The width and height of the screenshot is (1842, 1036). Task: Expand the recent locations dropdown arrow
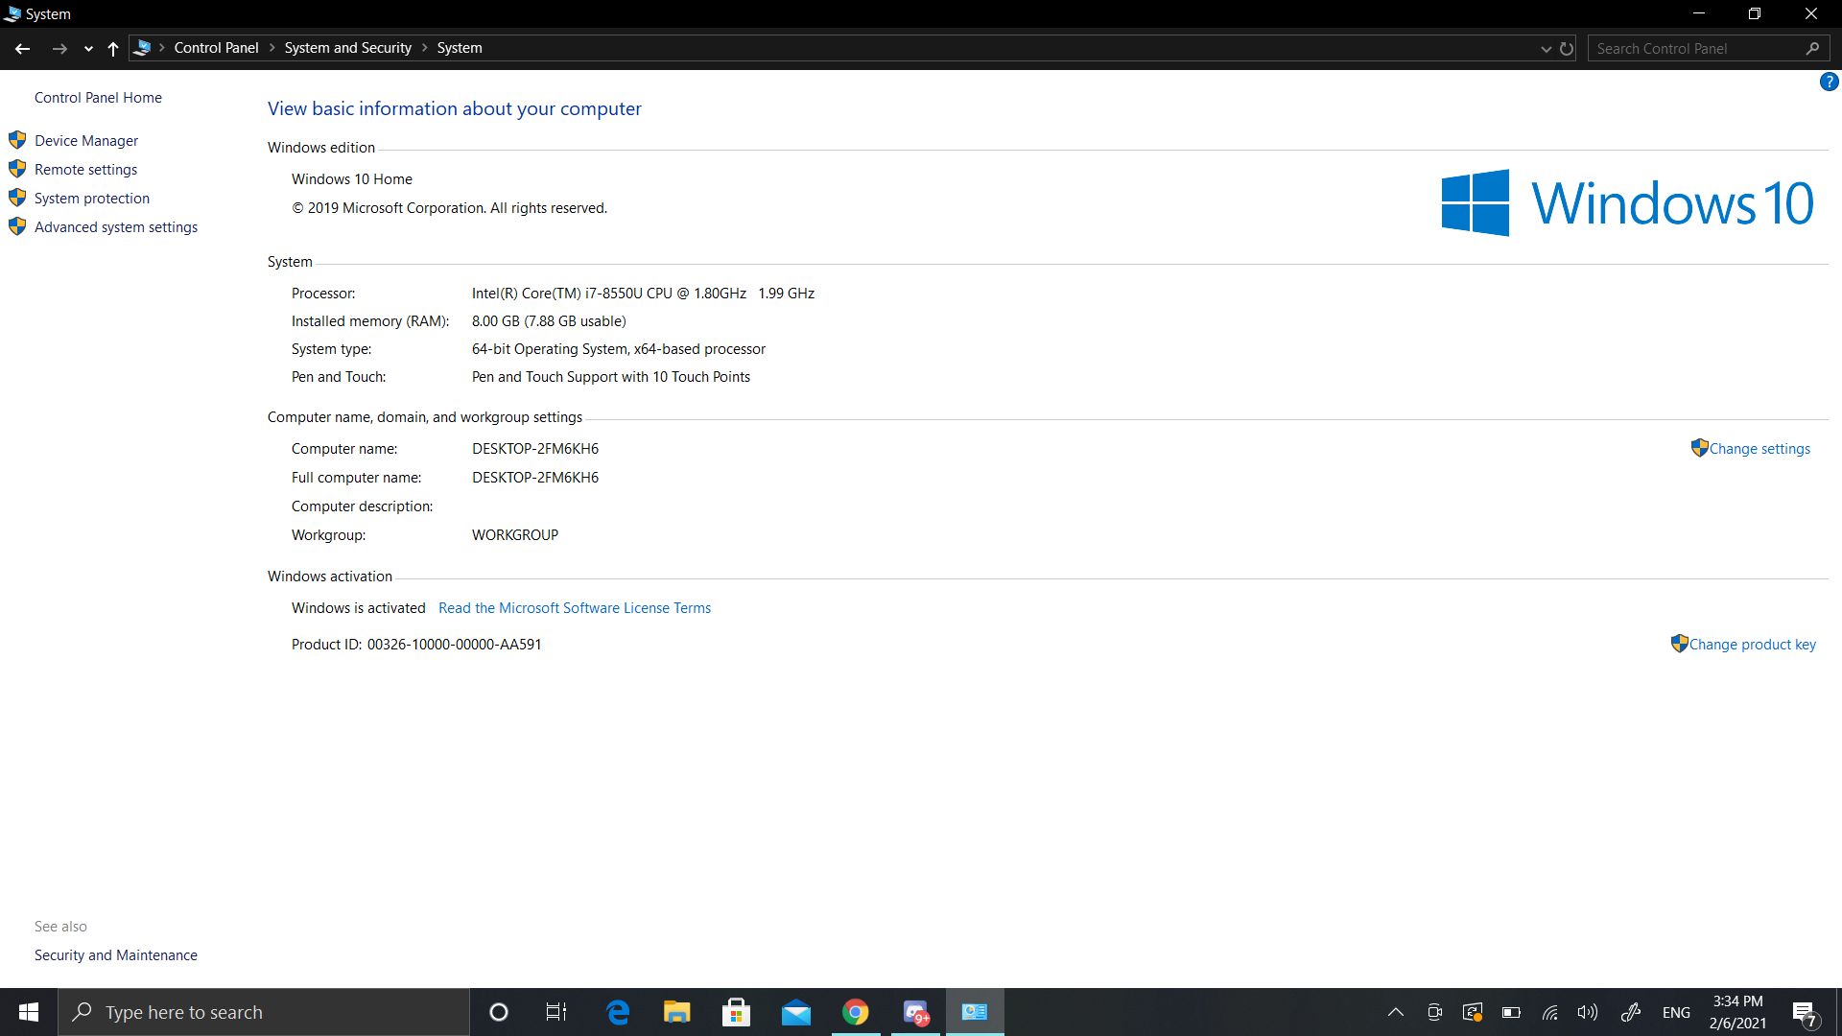[x=88, y=48]
